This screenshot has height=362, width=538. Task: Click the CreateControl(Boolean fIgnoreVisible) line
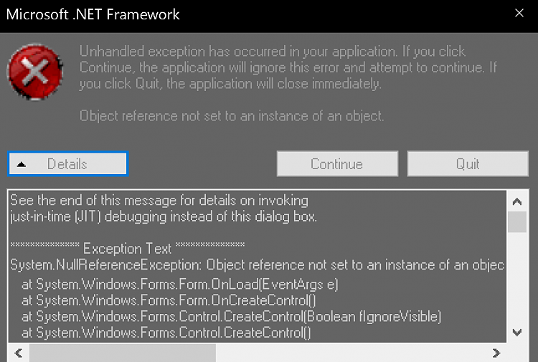[231, 316]
